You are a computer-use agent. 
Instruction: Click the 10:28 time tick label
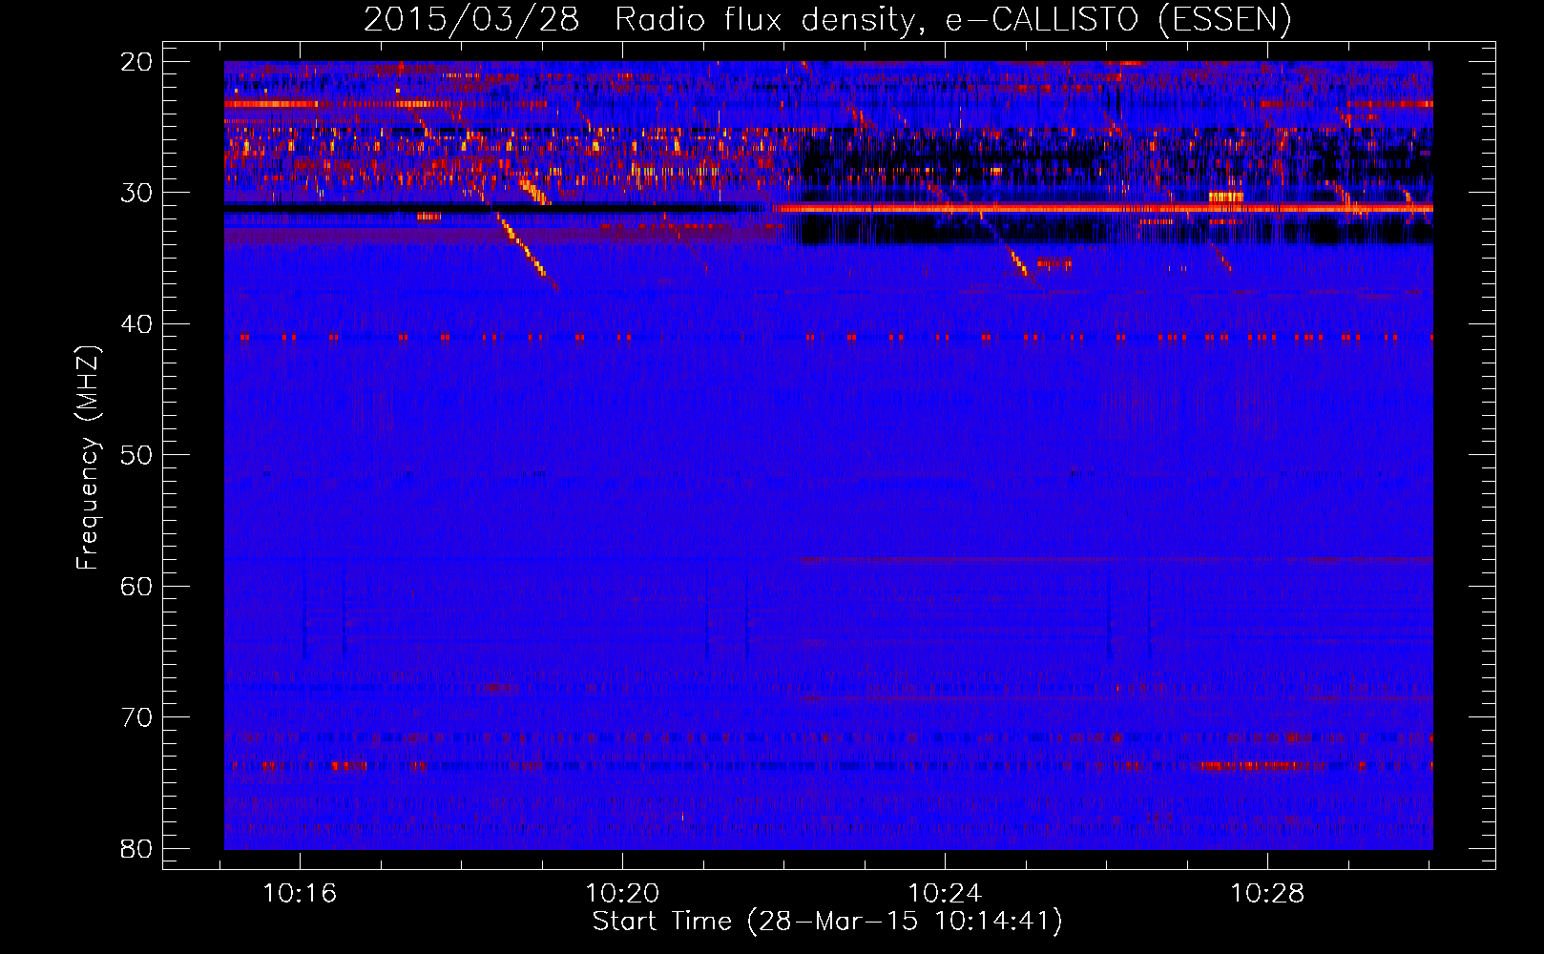(1267, 894)
